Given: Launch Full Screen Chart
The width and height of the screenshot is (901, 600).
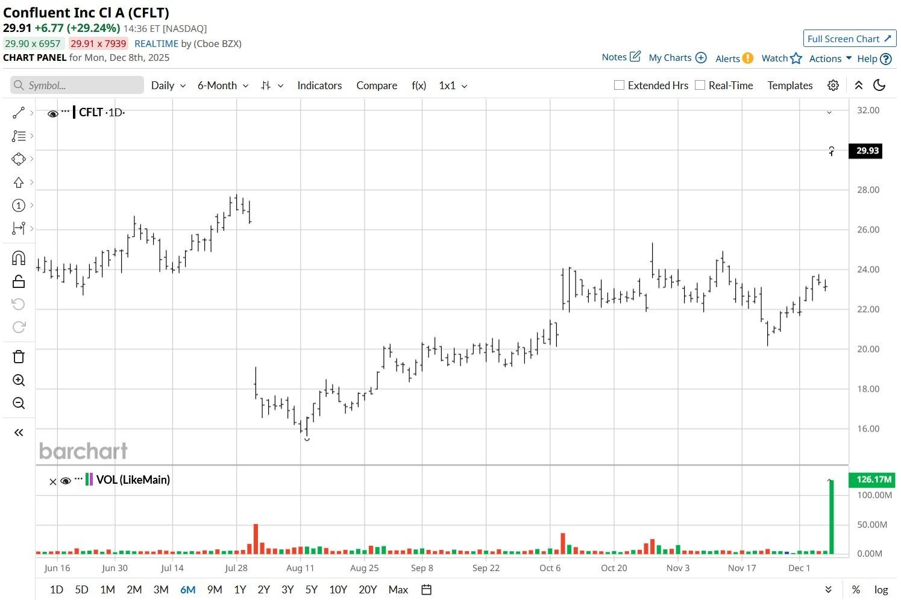Looking at the screenshot, I should tap(849, 39).
